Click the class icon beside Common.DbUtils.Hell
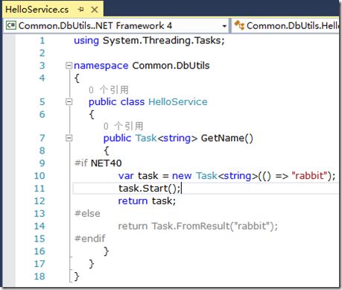Viewport: 342px width, 290px height. coord(239,25)
